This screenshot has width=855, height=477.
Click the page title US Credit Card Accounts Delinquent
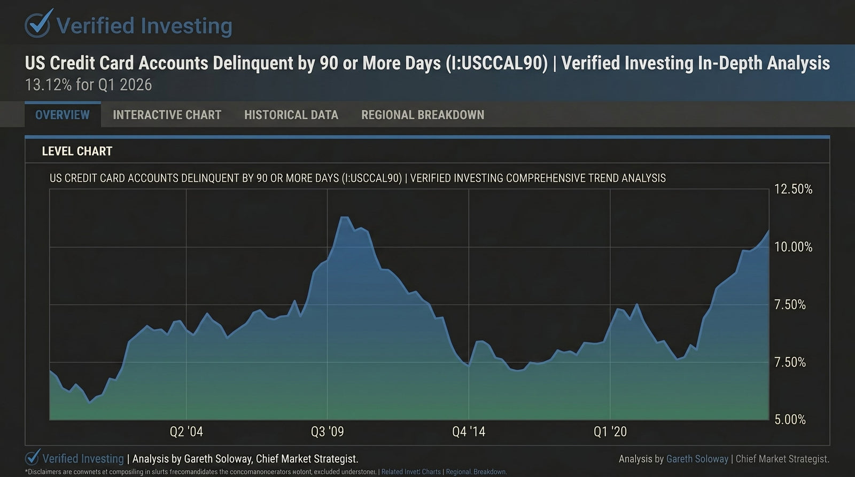point(428,63)
